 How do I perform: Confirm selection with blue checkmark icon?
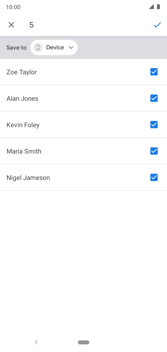pos(157,25)
